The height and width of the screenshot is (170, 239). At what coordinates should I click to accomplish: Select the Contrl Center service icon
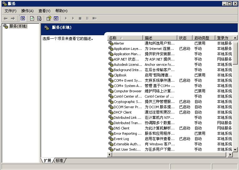point(111,96)
